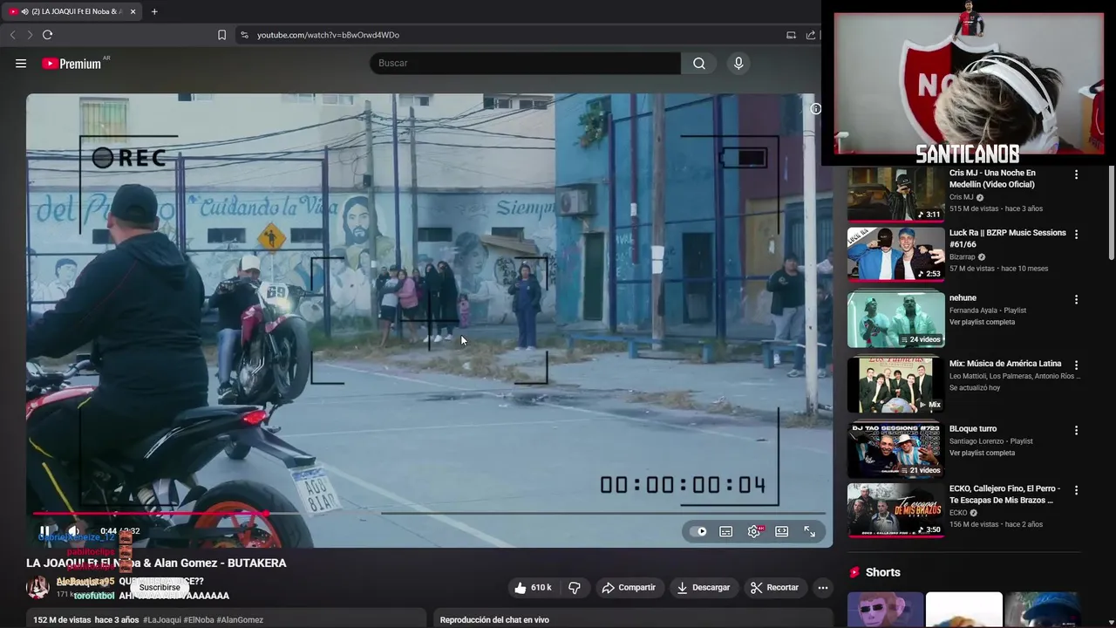Go to YouTube Premium home logo

[x=71, y=64]
